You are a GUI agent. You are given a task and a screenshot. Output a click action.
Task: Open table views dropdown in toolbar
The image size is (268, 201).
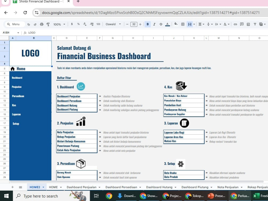(x=262, y=24)
